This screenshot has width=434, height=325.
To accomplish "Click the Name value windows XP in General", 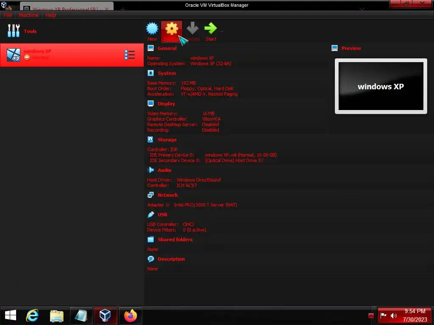I will pos(202,58).
